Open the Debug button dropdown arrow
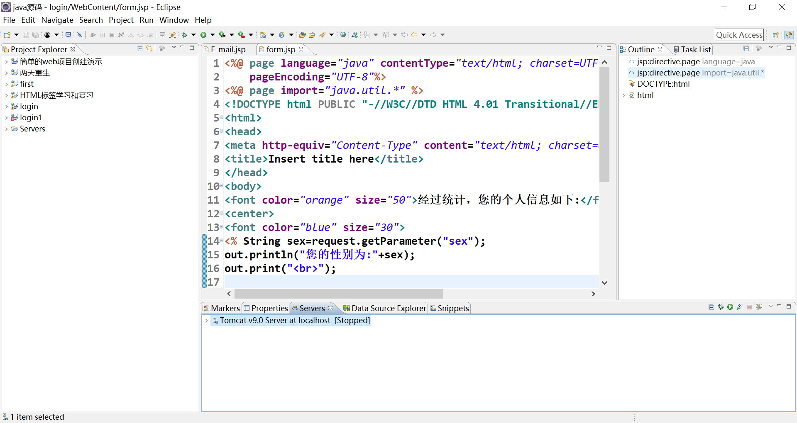 click(193, 35)
